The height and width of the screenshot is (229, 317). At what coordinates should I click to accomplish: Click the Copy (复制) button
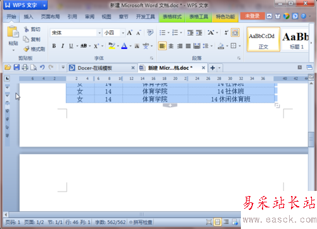click(x=32, y=39)
